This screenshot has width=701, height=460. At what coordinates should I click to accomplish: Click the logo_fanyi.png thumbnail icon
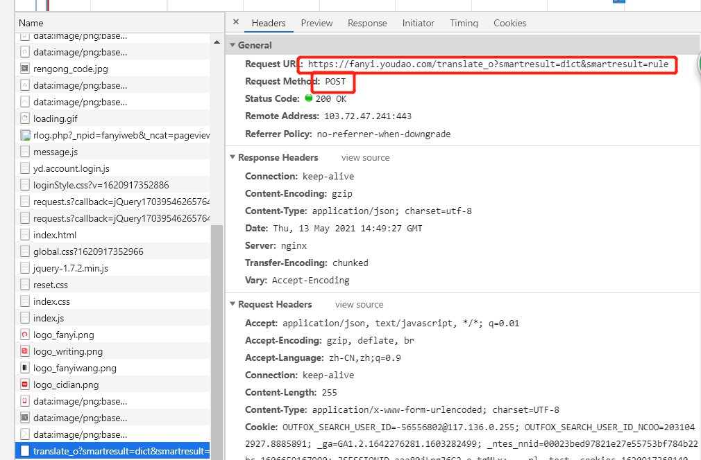(x=25, y=335)
